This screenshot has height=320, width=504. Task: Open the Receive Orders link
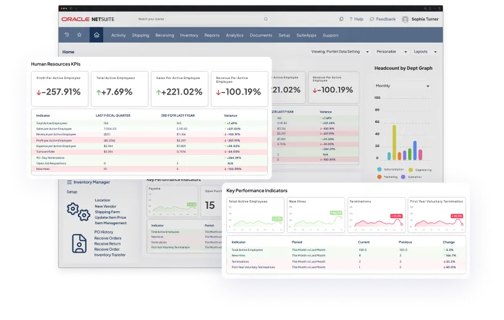pos(108,238)
